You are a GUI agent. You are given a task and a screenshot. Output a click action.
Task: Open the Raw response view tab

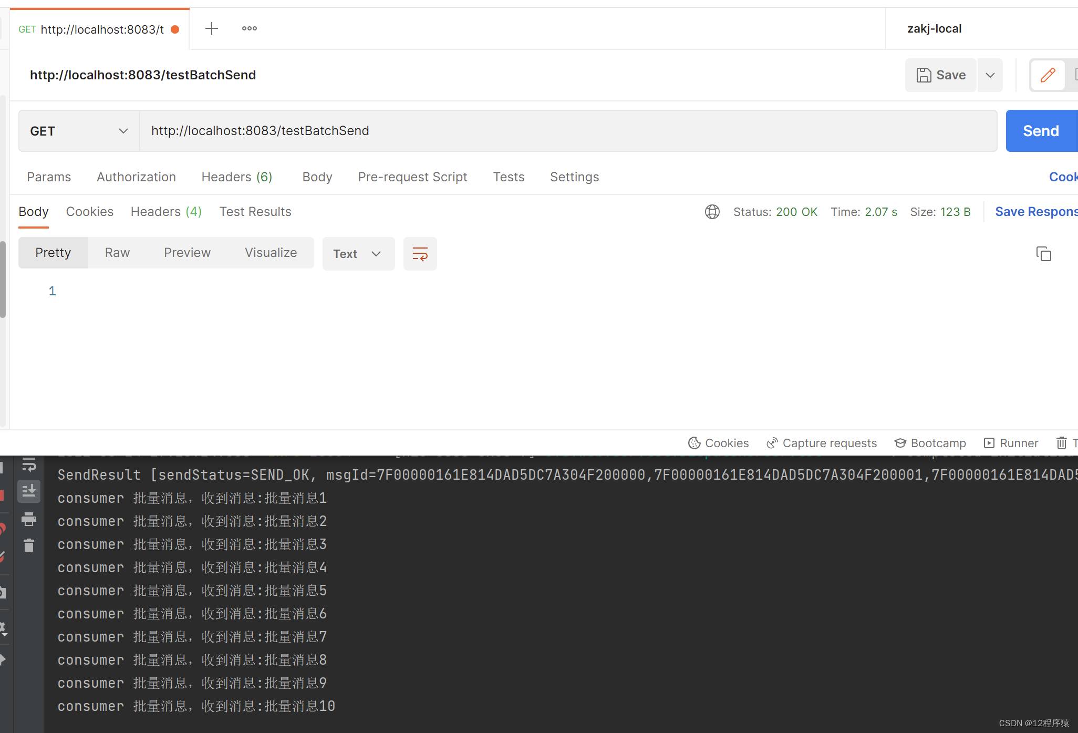(117, 253)
